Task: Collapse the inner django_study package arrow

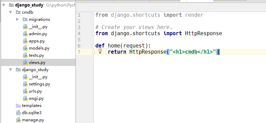Action: tap(11, 70)
